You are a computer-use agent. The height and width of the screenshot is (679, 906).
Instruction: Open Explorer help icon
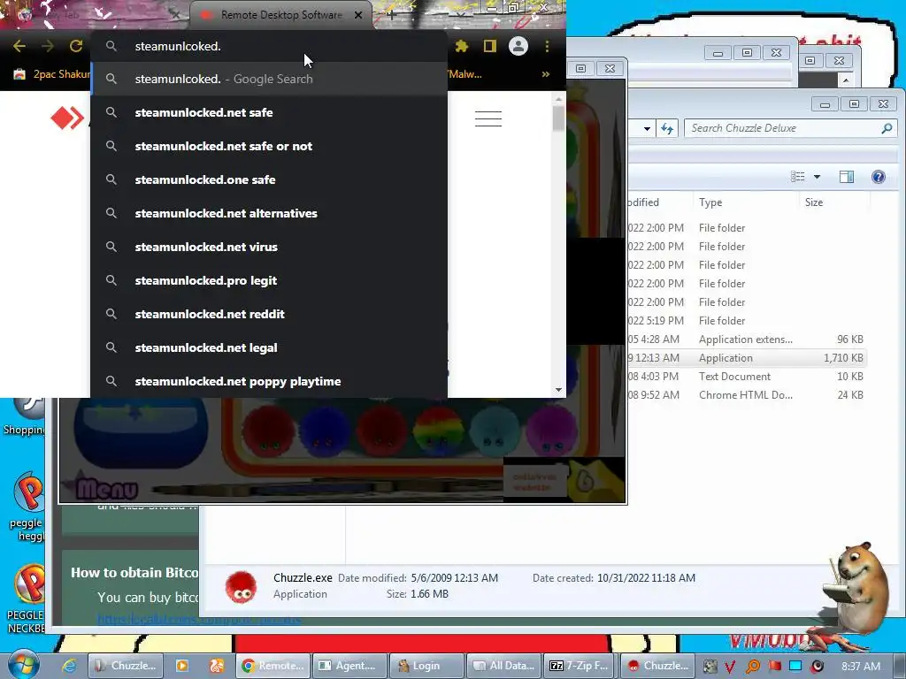point(879,177)
